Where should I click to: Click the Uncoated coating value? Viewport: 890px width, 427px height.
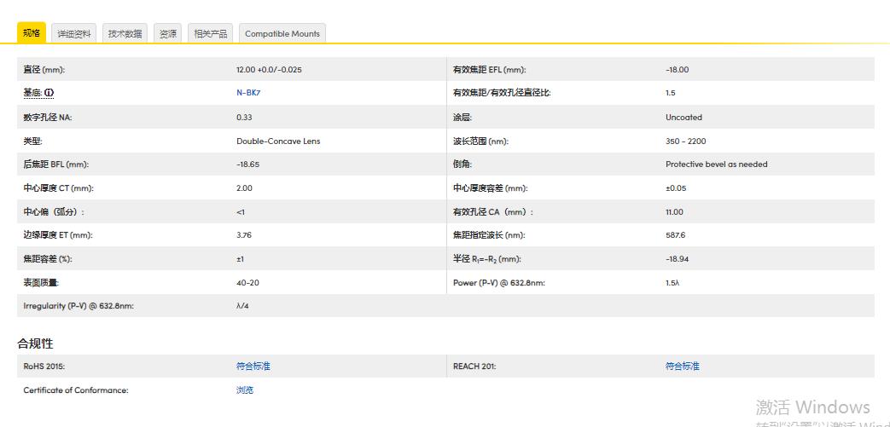point(683,118)
